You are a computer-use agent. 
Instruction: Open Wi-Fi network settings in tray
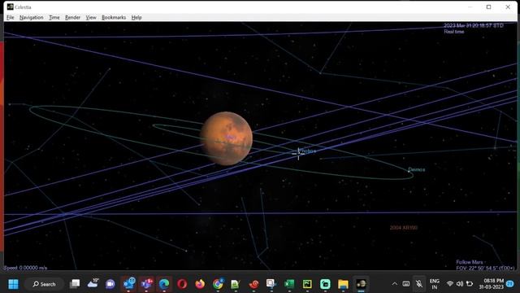point(449,284)
